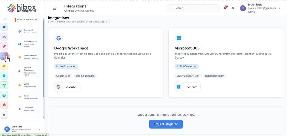Open the Home icon in main sidebar

point(4,27)
